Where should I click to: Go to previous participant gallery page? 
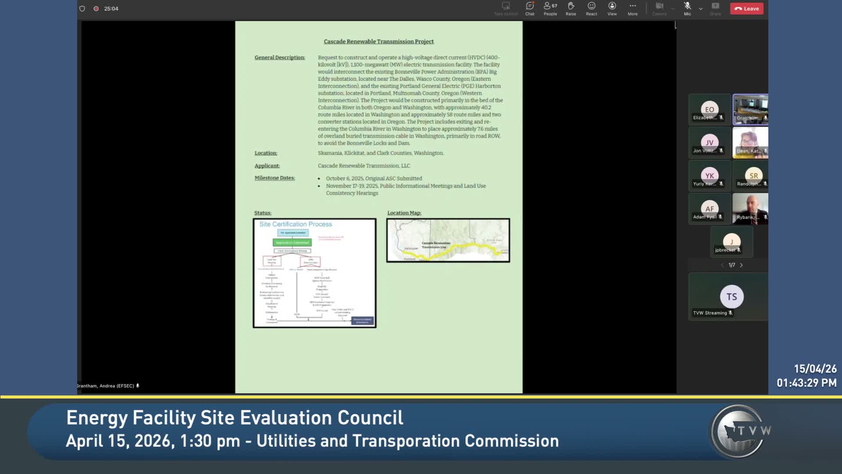pos(722,265)
